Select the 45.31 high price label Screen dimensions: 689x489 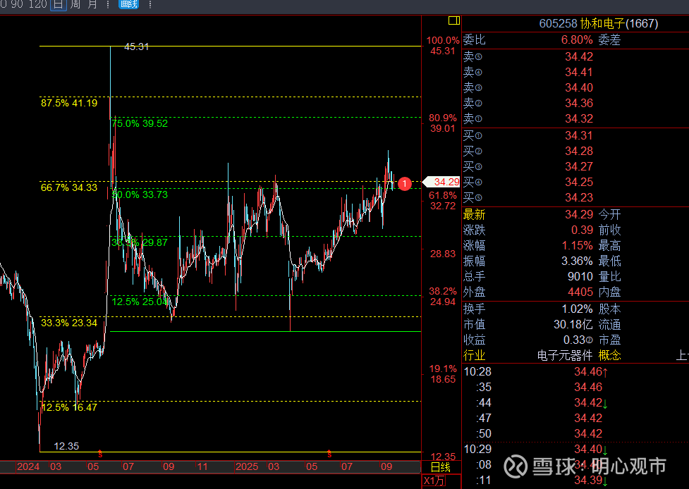136,47
